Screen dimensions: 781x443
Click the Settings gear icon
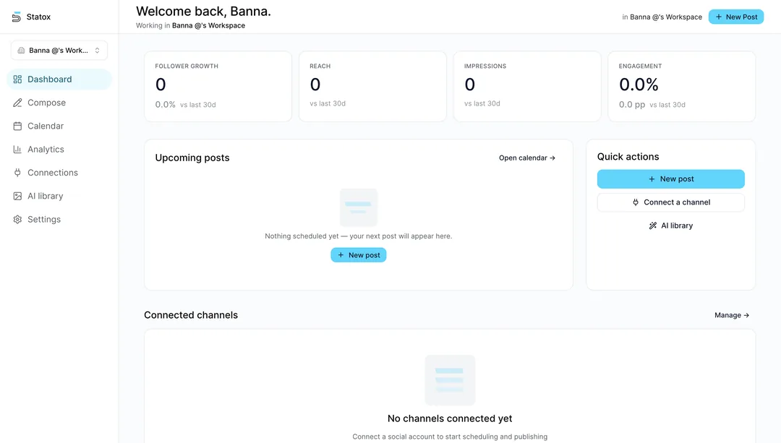(17, 220)
